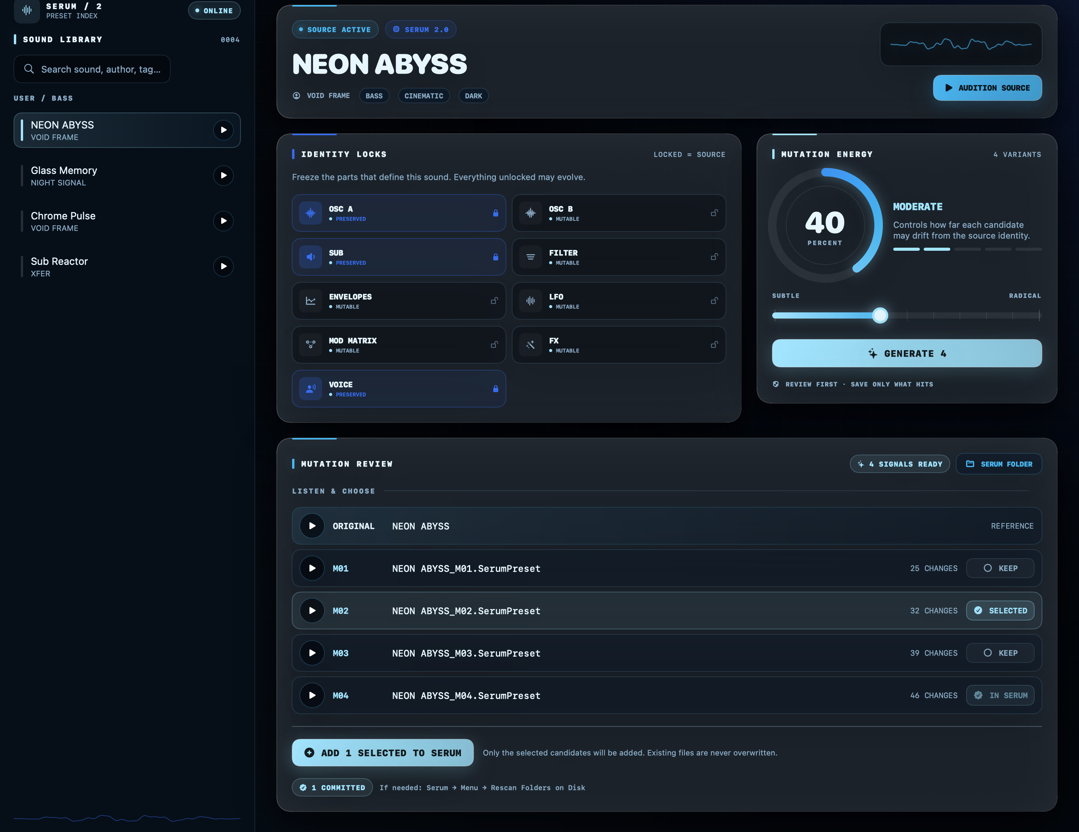Select the Sub Reactor library row
1079x832 pixels.
pyautogui.click(x=127, y=267)
